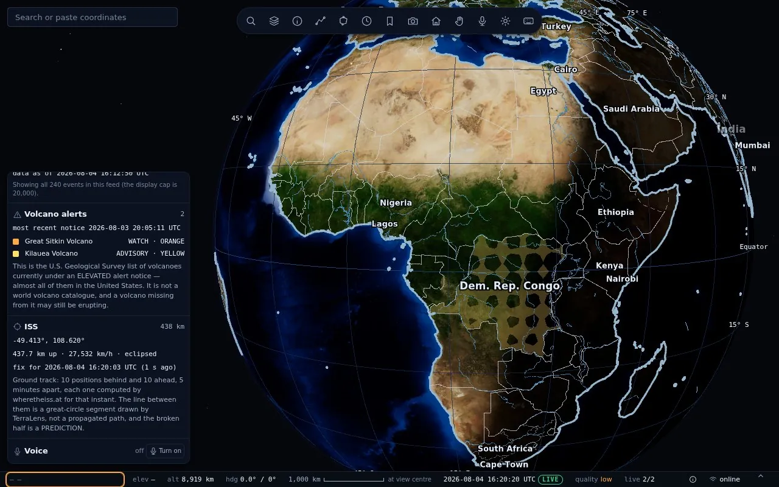Take a snapshot with the camera icon
This screenshot has height=487, width=779.
point(413,21)
